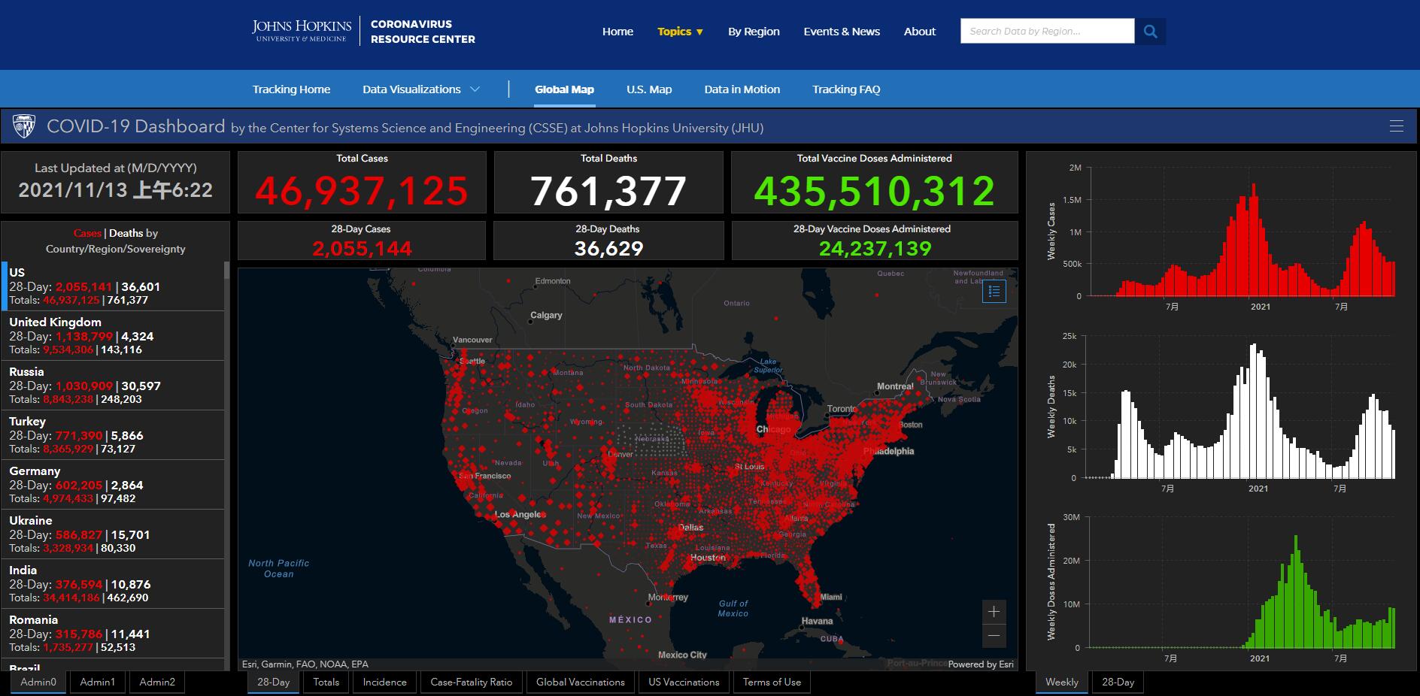
Task: Open the About page
Action: (x=920, y=32)
